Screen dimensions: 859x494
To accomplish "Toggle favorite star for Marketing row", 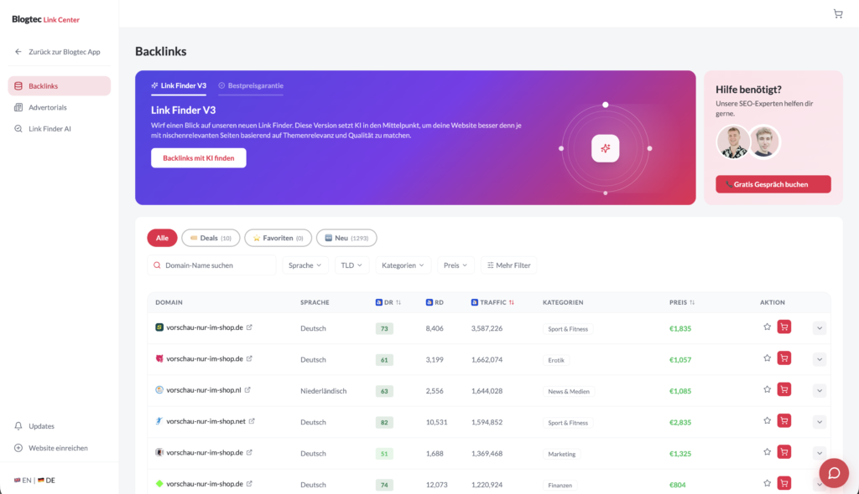I will (x=767, y=452).
